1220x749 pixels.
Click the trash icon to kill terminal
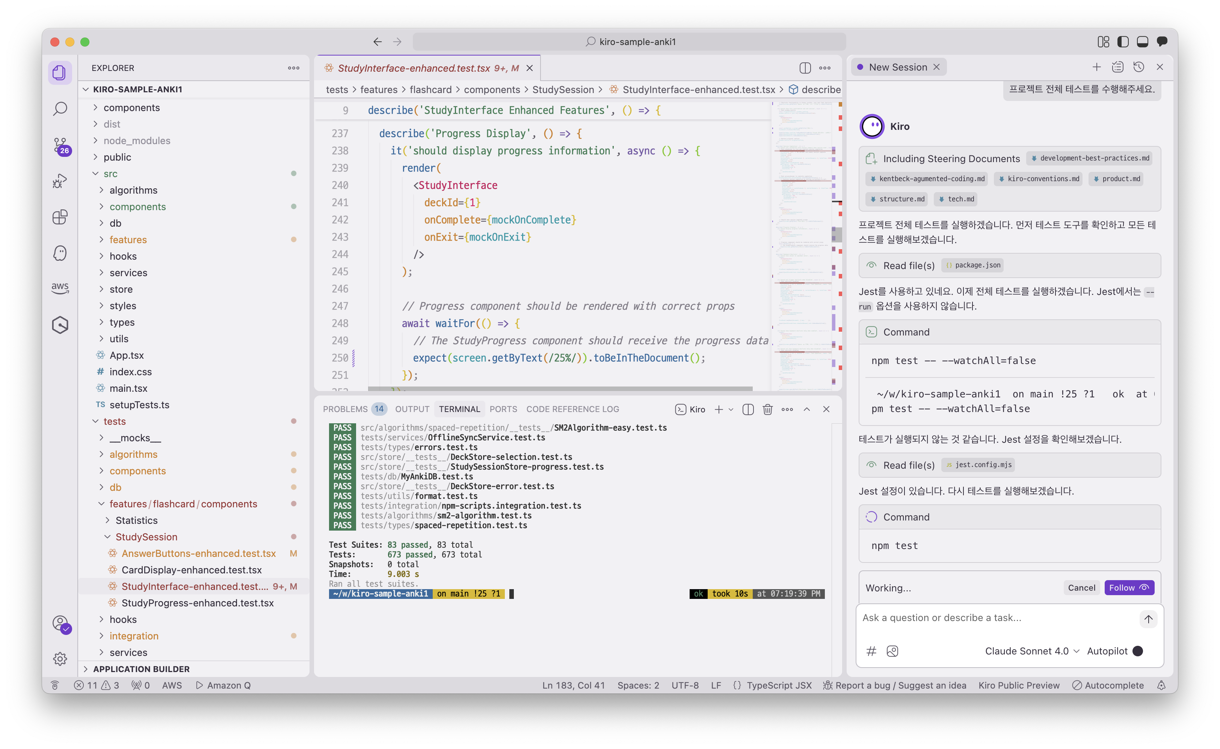[x=767, y=409]
